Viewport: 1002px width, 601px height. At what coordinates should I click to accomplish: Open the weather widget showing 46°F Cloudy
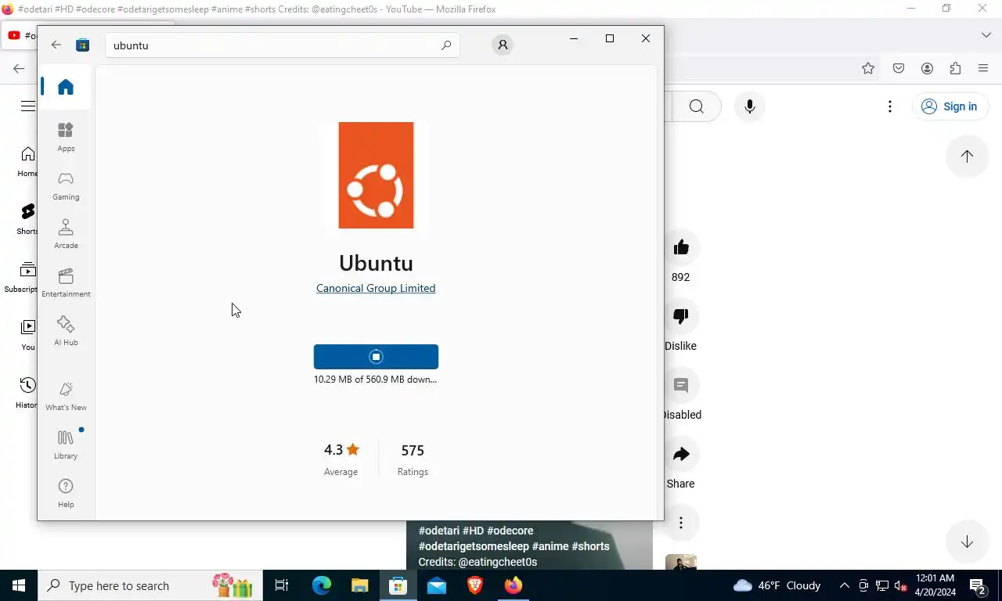click(777, 585)
